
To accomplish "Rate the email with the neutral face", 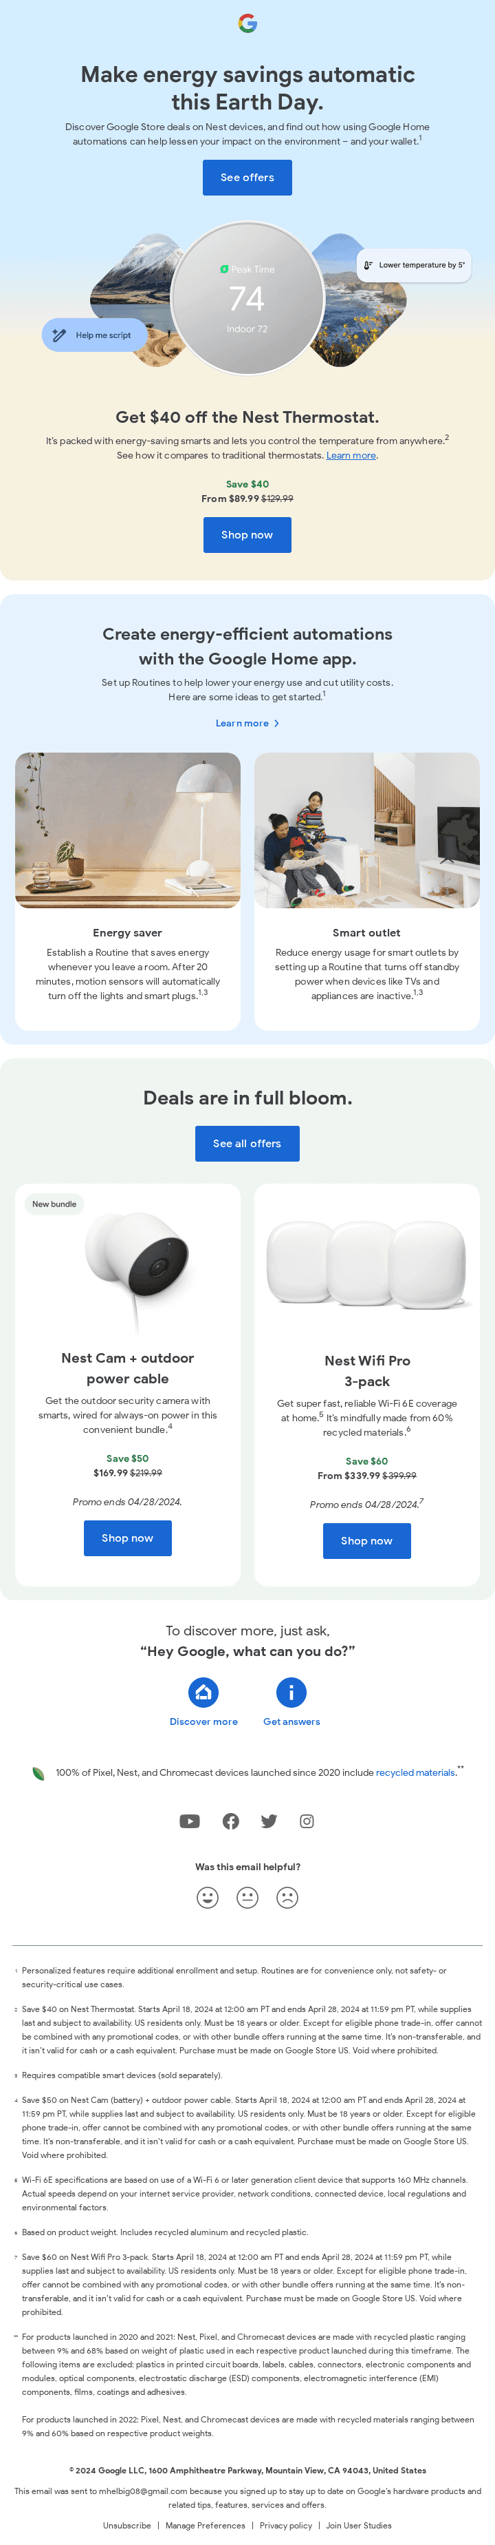I will click(247, 1897).
